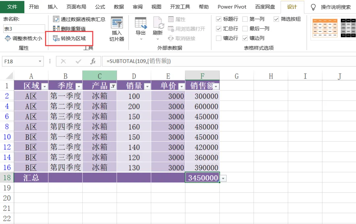Toggle Total Row (汇总行) checkbox
356x224 pixels.
tap(219, 29)
